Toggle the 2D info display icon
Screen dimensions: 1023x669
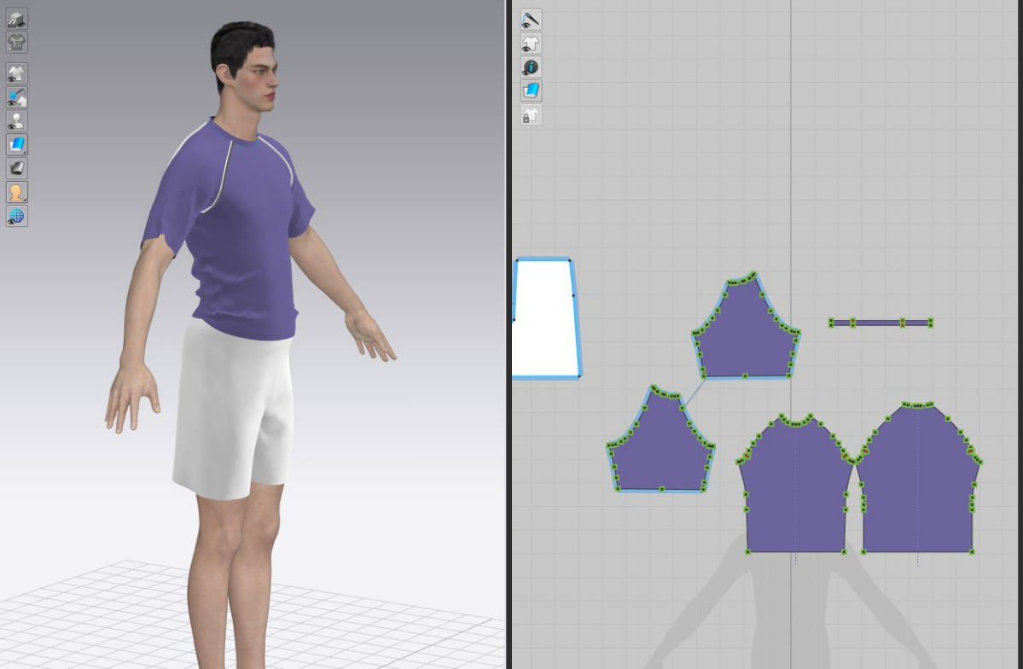[x=531, y=67]
